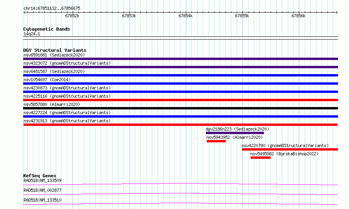Select the red bar under nsv4225116
349x209 pixels.
pyautogui.click(x=180, y=100)
